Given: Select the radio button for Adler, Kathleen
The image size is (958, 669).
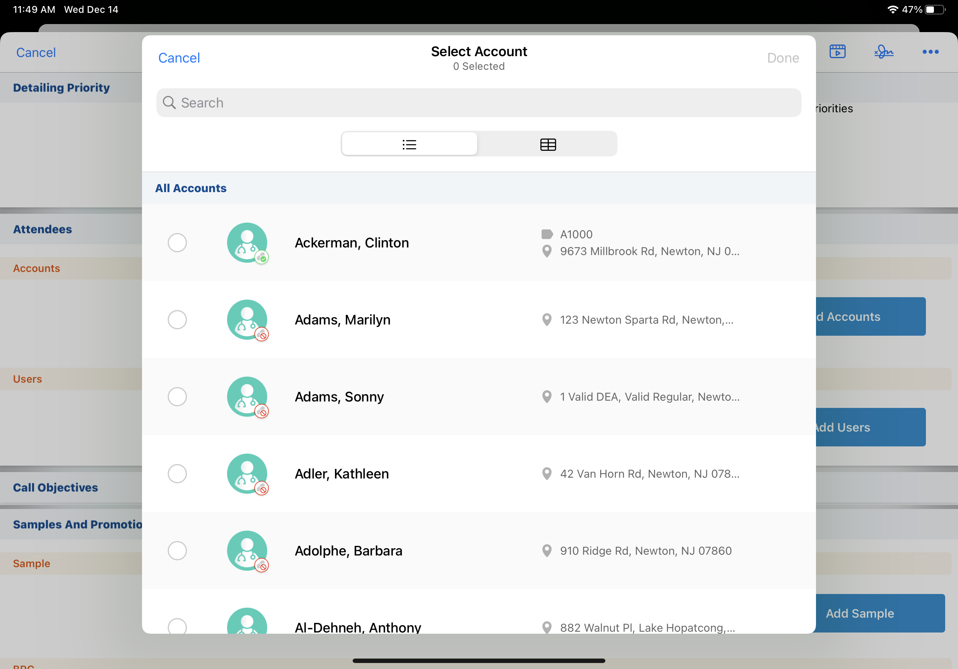Looking at the screenshot, I should (177, 474).
